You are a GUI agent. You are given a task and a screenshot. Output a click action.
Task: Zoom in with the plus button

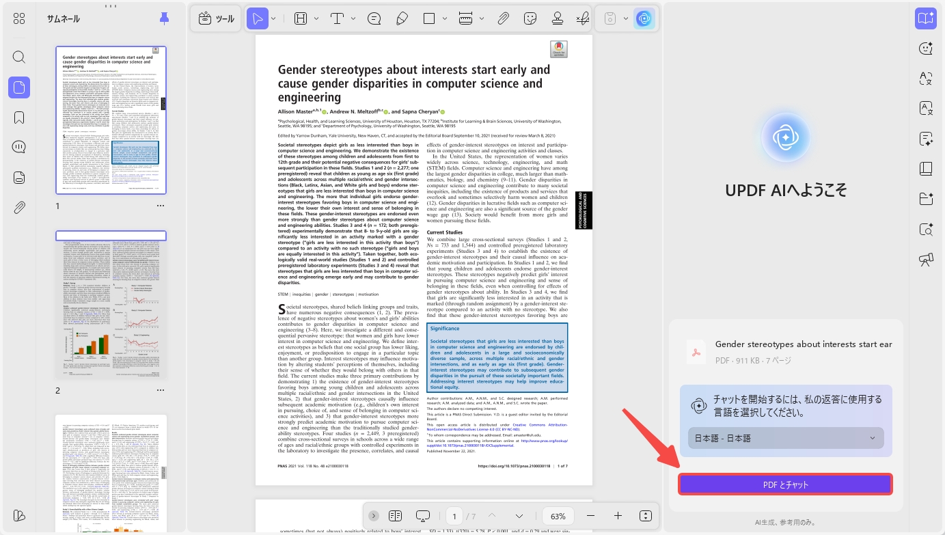618,516
